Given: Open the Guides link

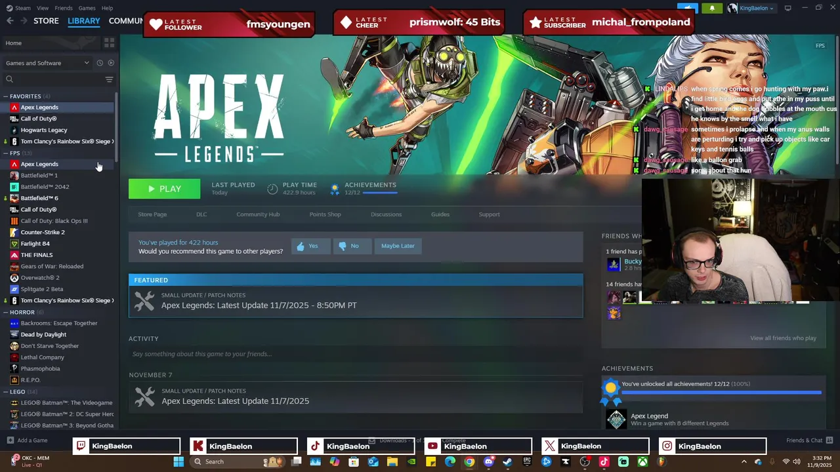Looking at the screenshot, I should coord(440,214).
